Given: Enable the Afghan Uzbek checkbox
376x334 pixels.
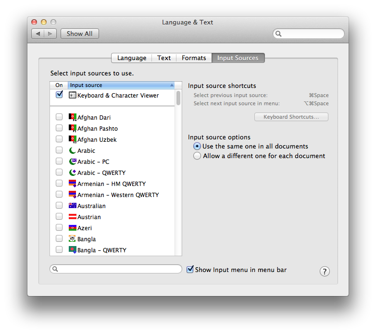Looking at the screenshot, I should (59, 139).
